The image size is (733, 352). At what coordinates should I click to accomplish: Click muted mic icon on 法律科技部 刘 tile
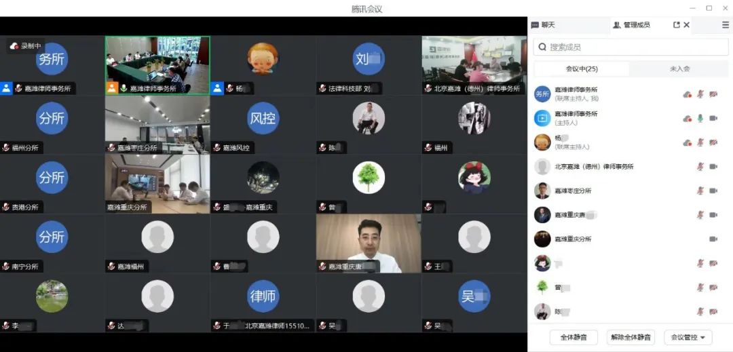(x=322, y=88)
